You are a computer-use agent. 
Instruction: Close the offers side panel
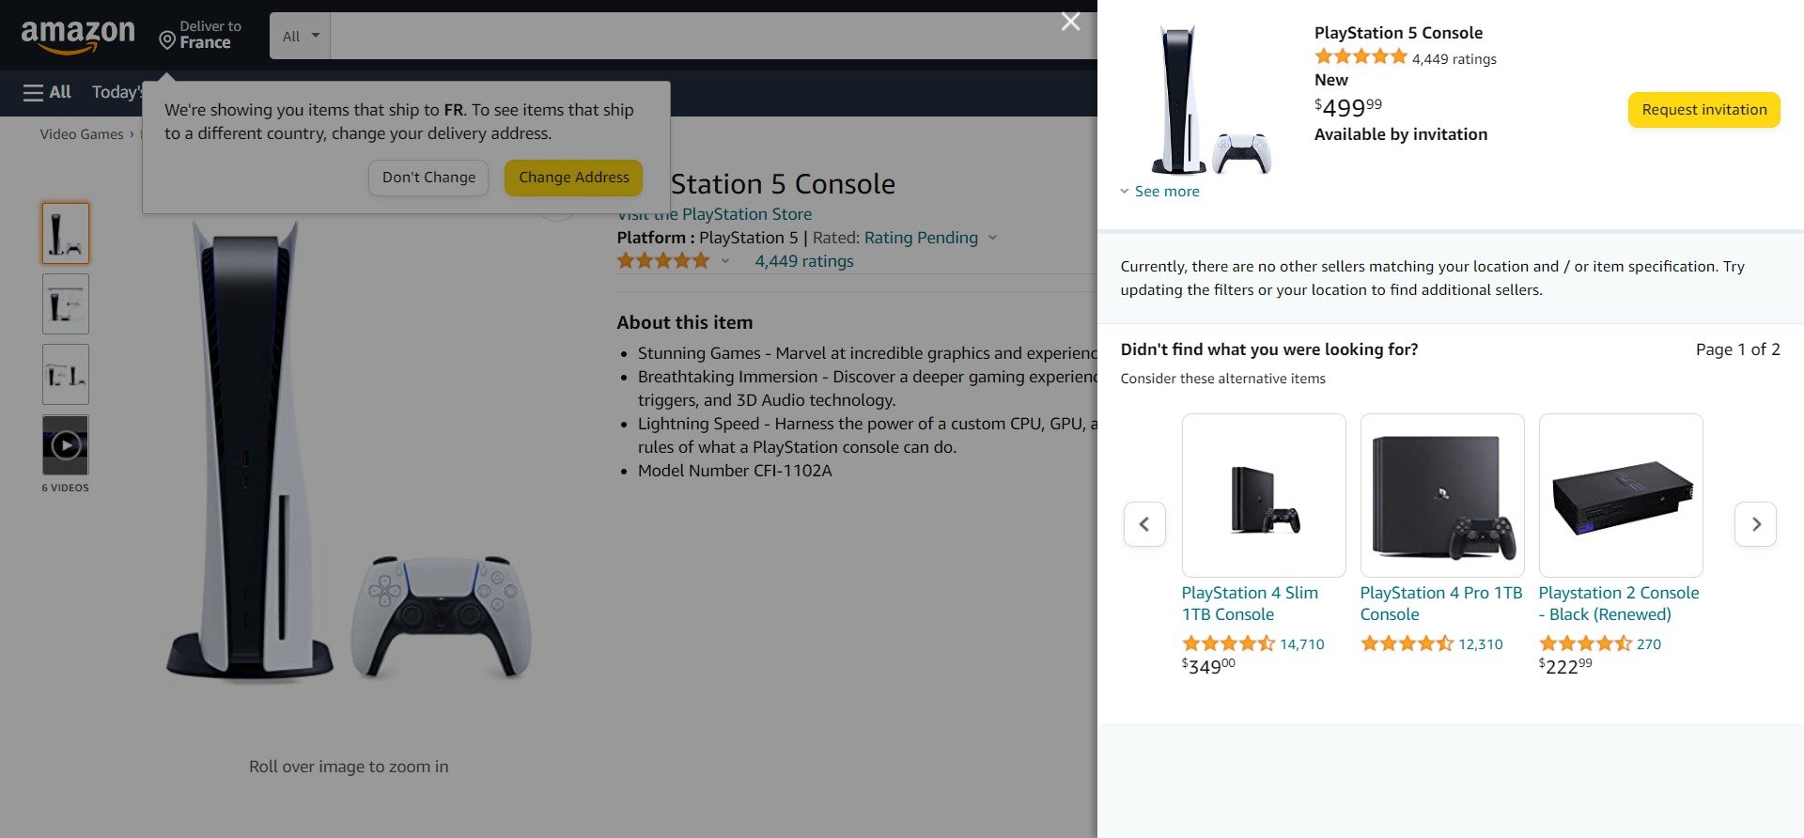(1070, 22)
